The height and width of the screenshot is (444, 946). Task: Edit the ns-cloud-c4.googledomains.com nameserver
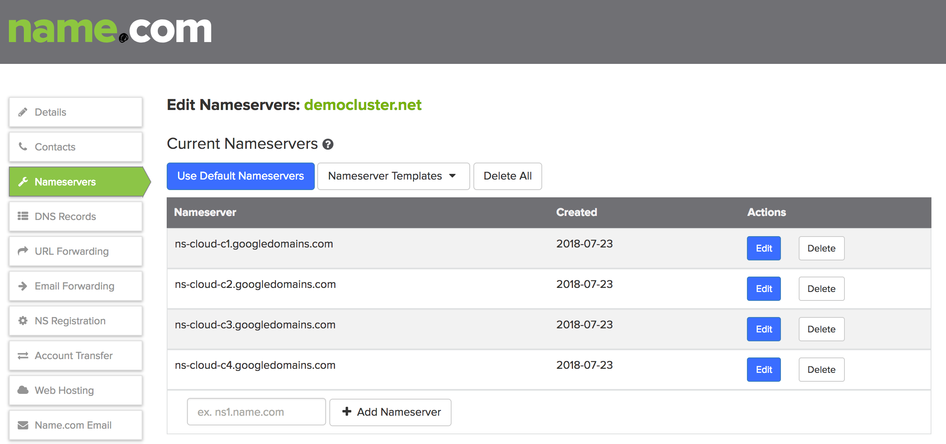click(764, 370)
